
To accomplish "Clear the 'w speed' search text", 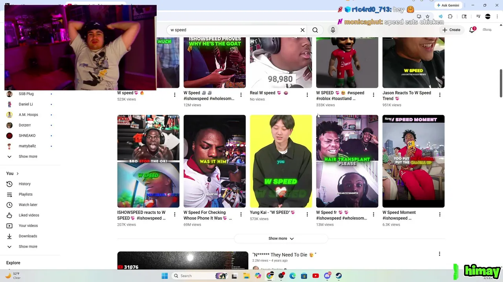I will pos(303,30).
